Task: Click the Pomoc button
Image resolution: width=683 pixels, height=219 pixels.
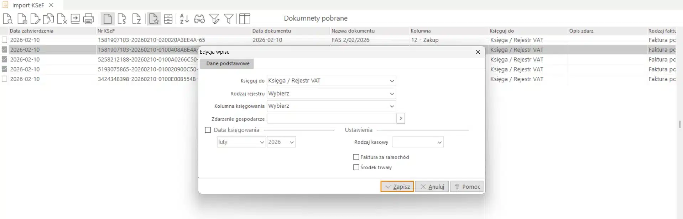Action: [467, 187]
